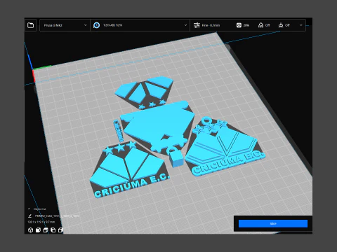337x252 pixels.
Task: Switch to left side view cube icon
Action: (53, 230)
